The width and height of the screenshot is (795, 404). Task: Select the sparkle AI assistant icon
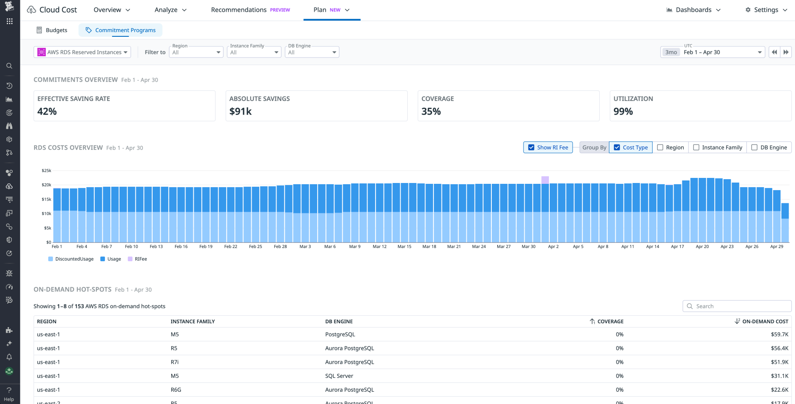coord(9,344)
